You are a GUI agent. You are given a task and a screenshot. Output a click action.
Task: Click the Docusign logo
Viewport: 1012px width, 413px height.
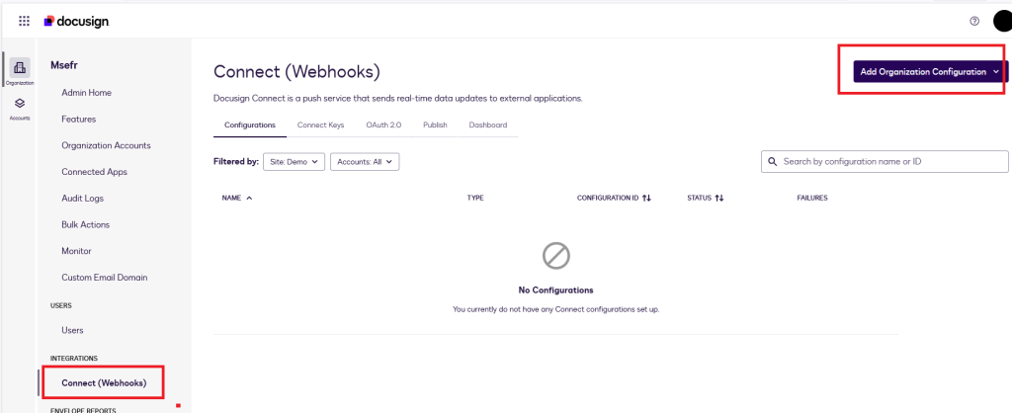click(77, 22)
